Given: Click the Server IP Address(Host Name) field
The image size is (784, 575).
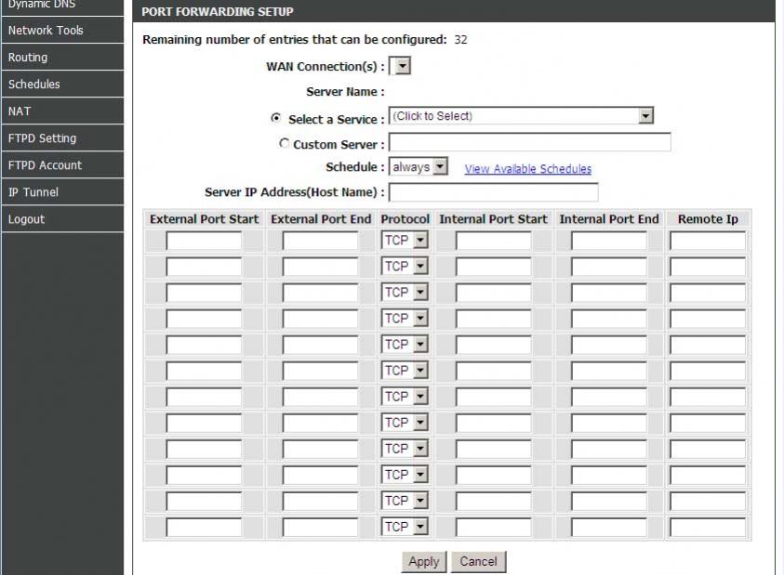Looking at the screenshot, I should click(x=494, y=192).
